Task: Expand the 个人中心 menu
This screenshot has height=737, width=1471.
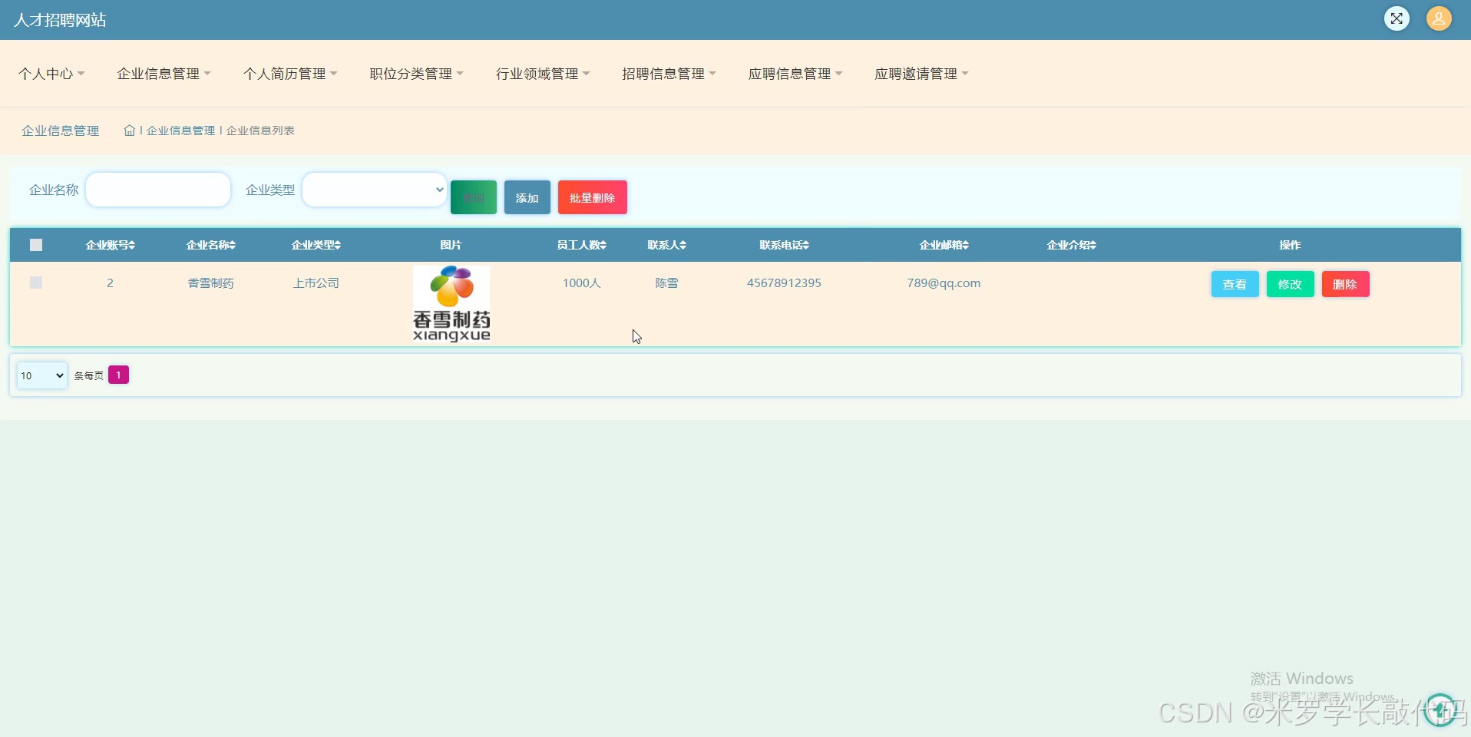Action: pos(51,74)
